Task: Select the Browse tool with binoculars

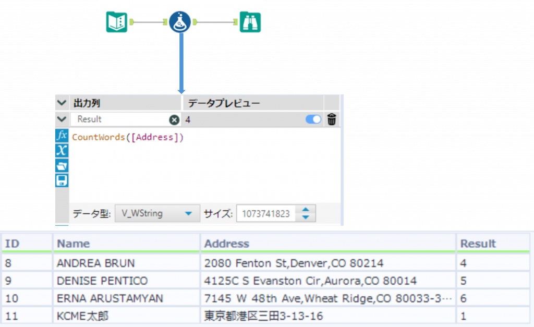Action: (x=250, y=22)
